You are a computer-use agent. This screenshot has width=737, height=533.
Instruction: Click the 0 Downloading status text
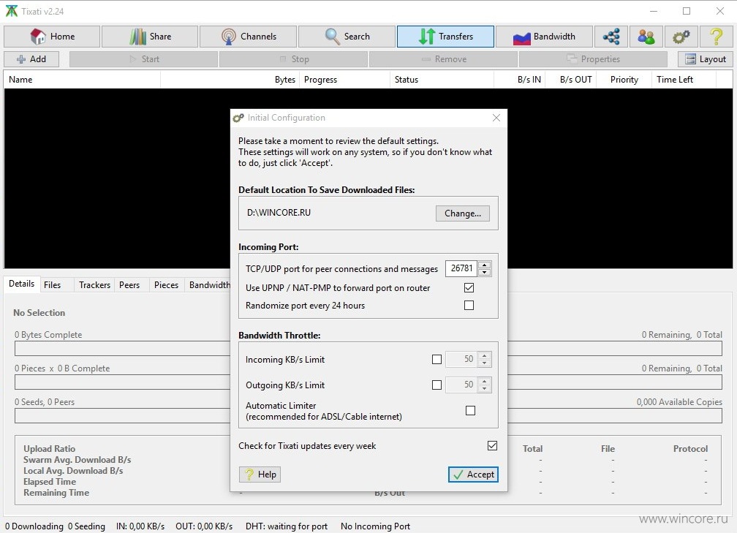[x=34, y=526]
